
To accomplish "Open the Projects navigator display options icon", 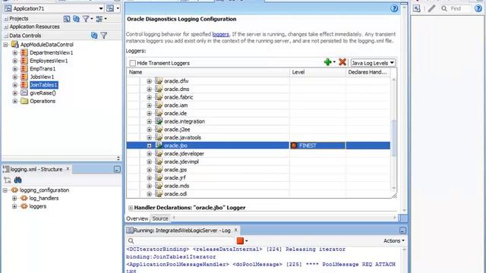I will [x=99, y=19].
